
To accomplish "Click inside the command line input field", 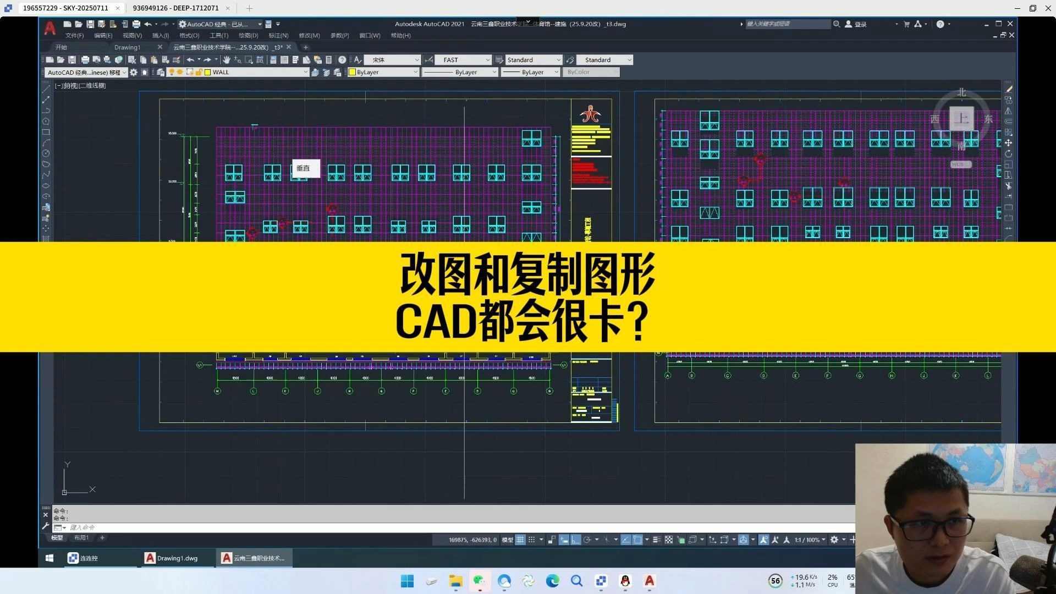I will (x=165, y=527).
